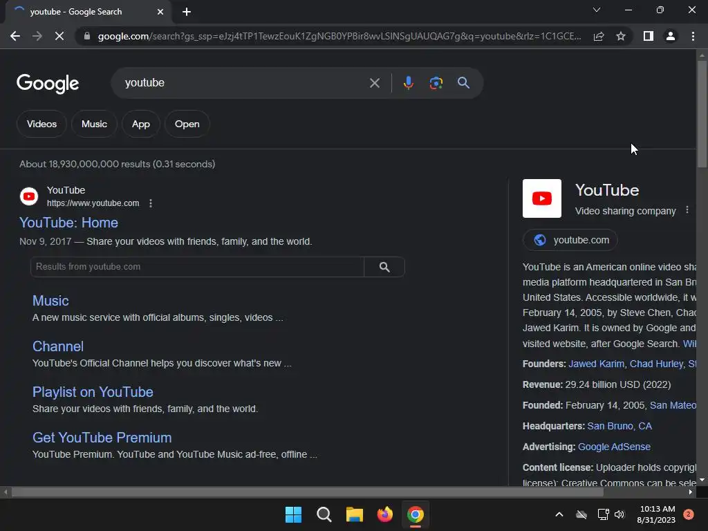Open File Explorer from taskbar
This screenshot has height=531, width=708.
[x=355, y=514]
